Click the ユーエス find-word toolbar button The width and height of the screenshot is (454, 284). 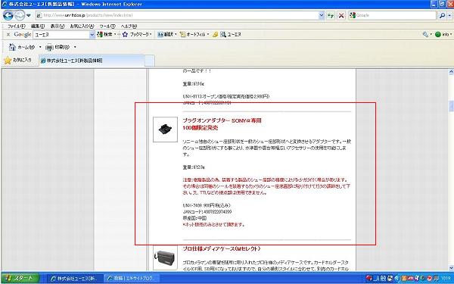coord(231,35)
